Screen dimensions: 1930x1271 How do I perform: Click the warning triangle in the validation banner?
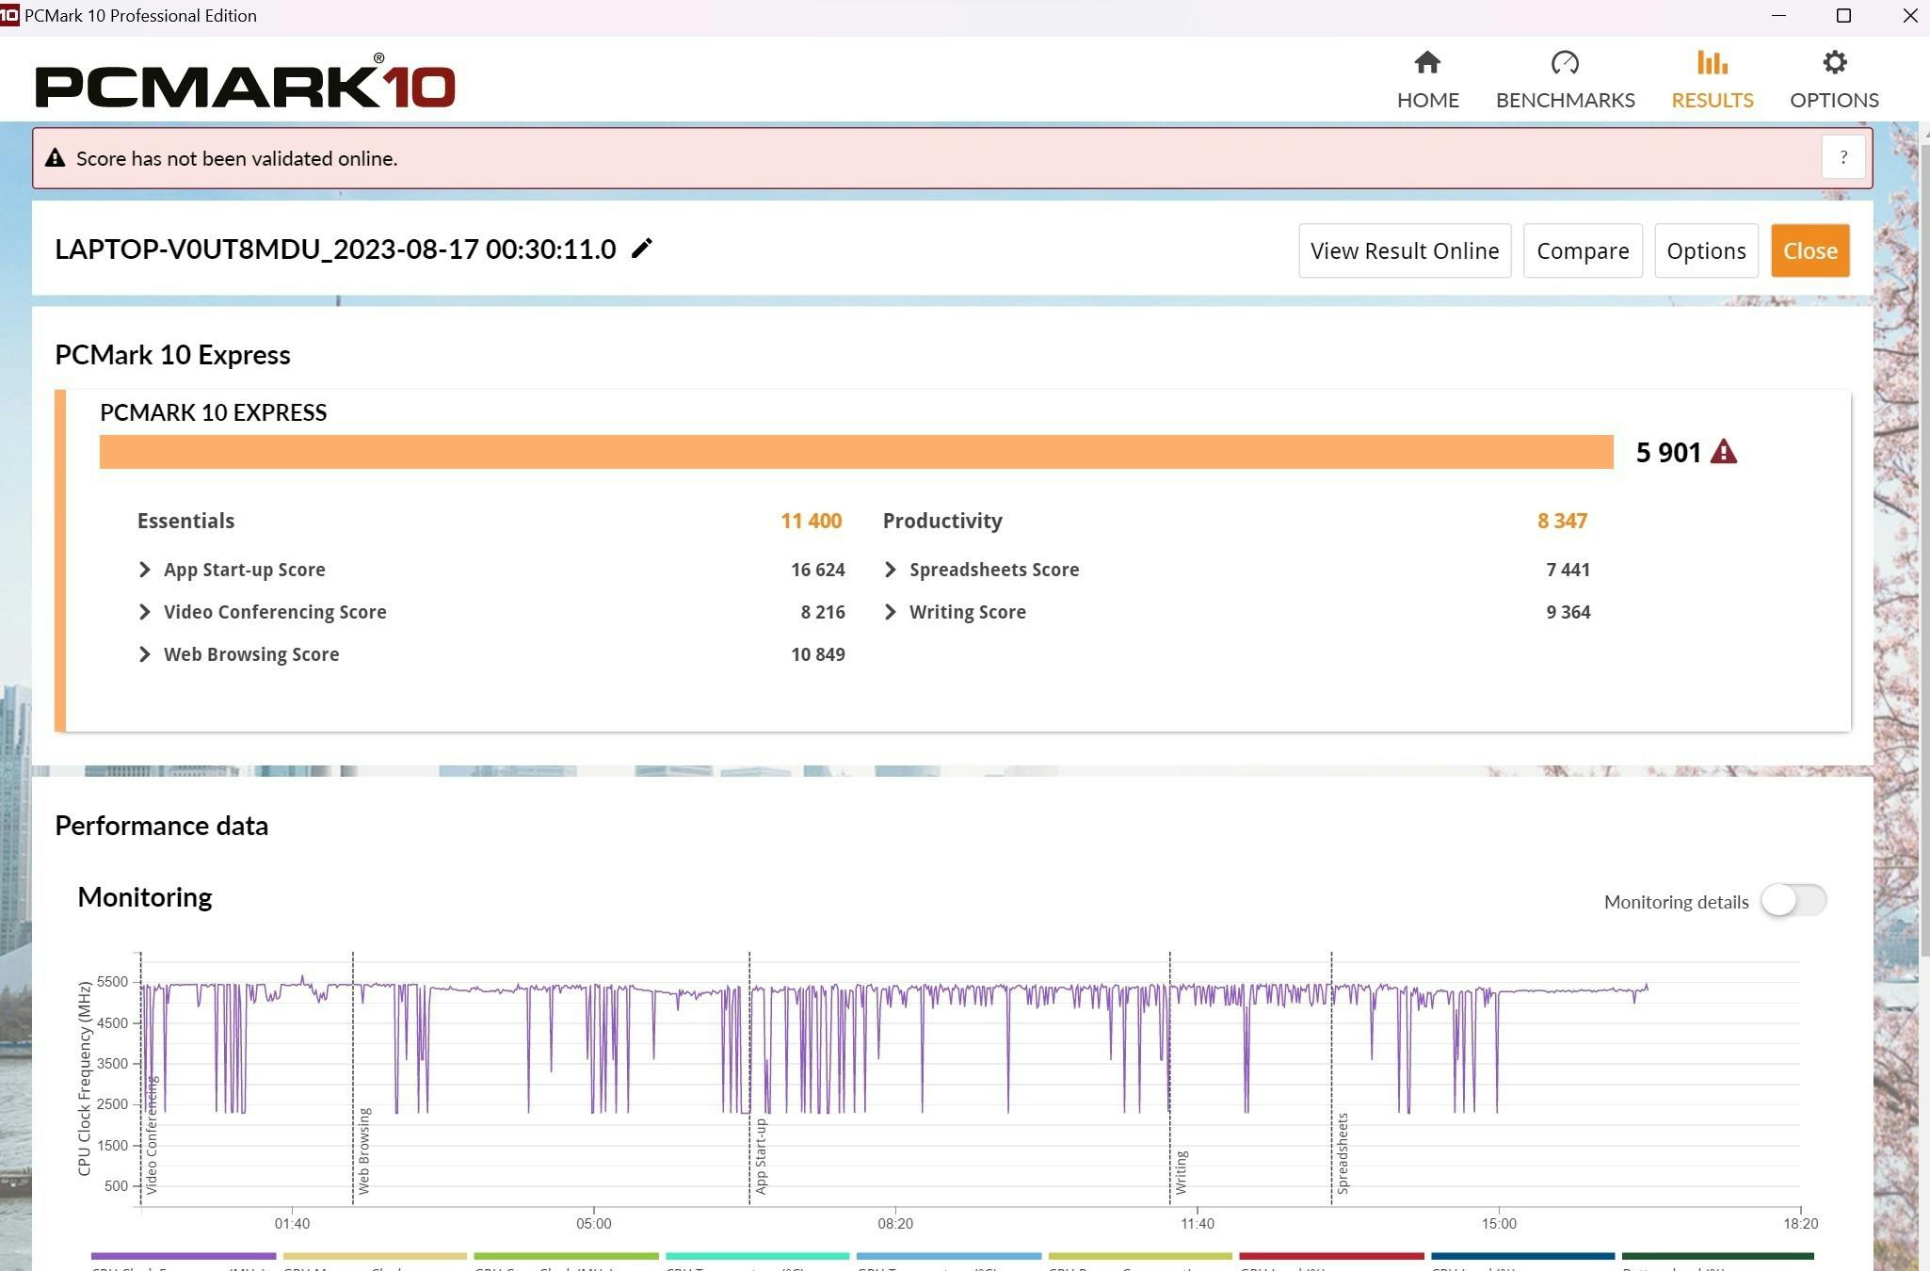[x=56, y=158]
